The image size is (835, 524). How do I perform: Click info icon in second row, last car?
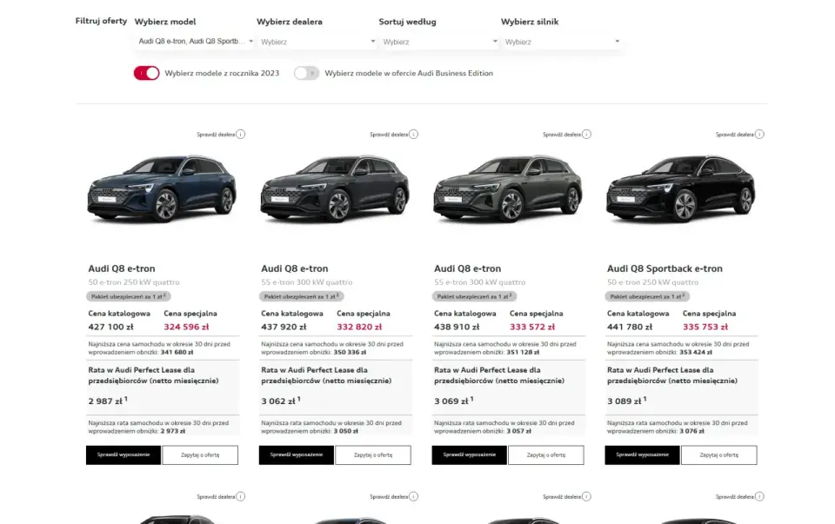(759, 497)
